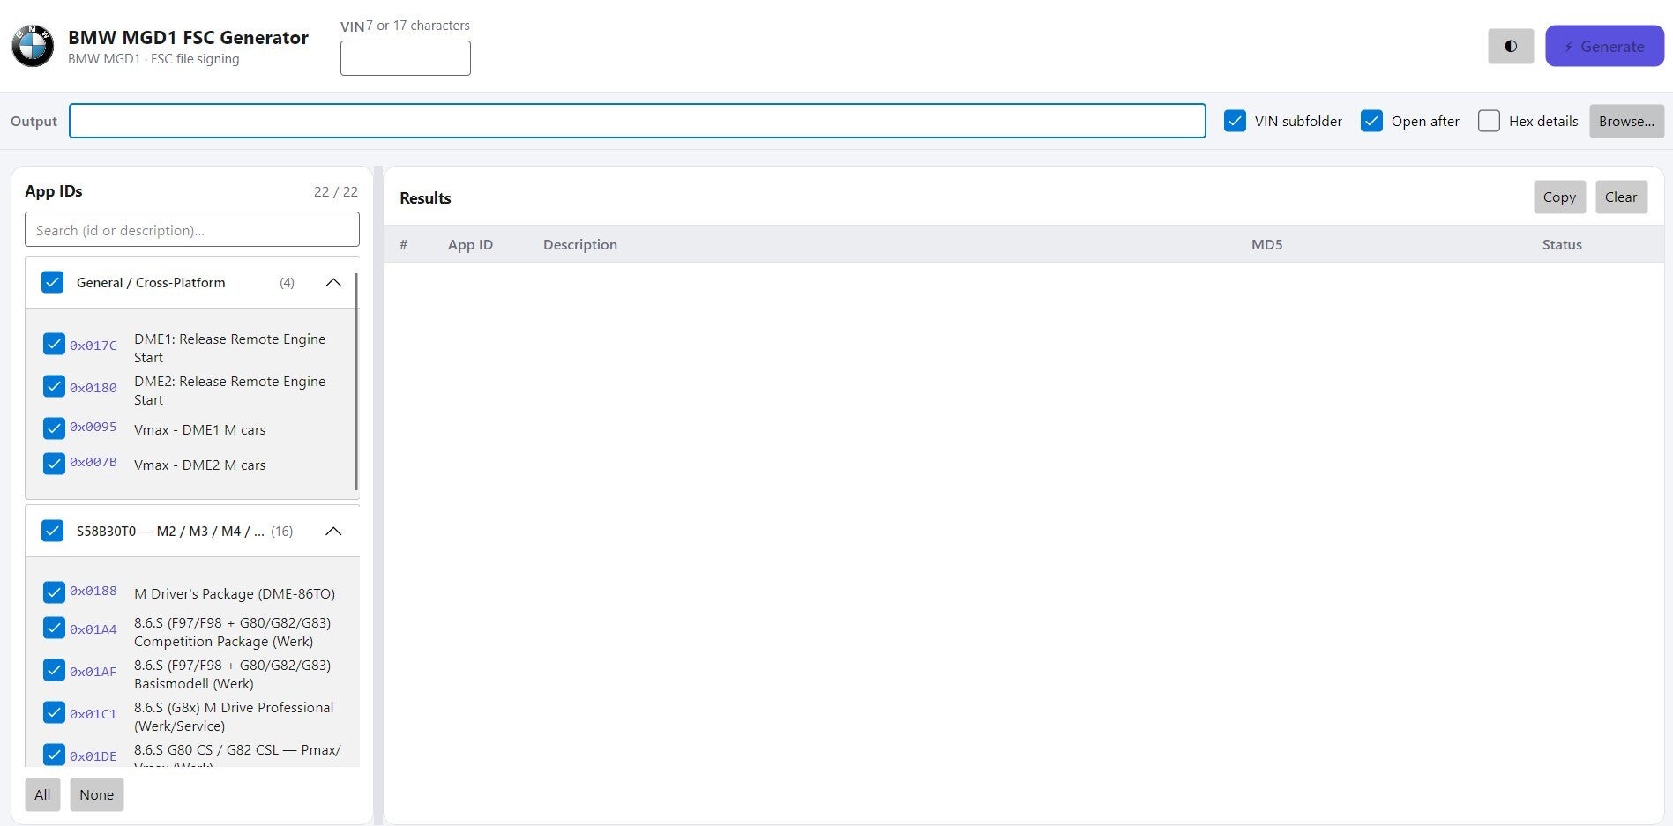Screen dimensions: 1673x826
Task: Uncheck the S58B30T0 group checkbox
Action: click(x=53, y=531)
